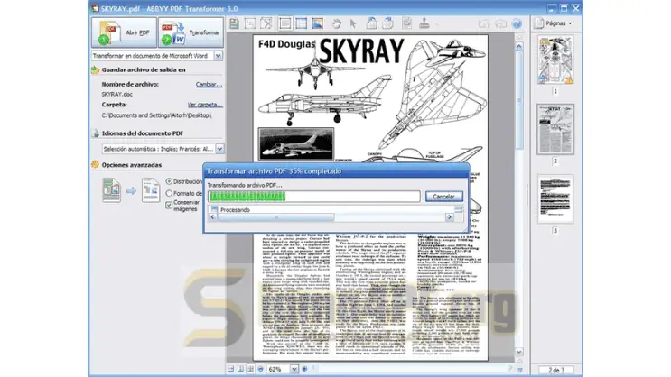Click the next page triangle icon at bottom right

tap(519, 370)
